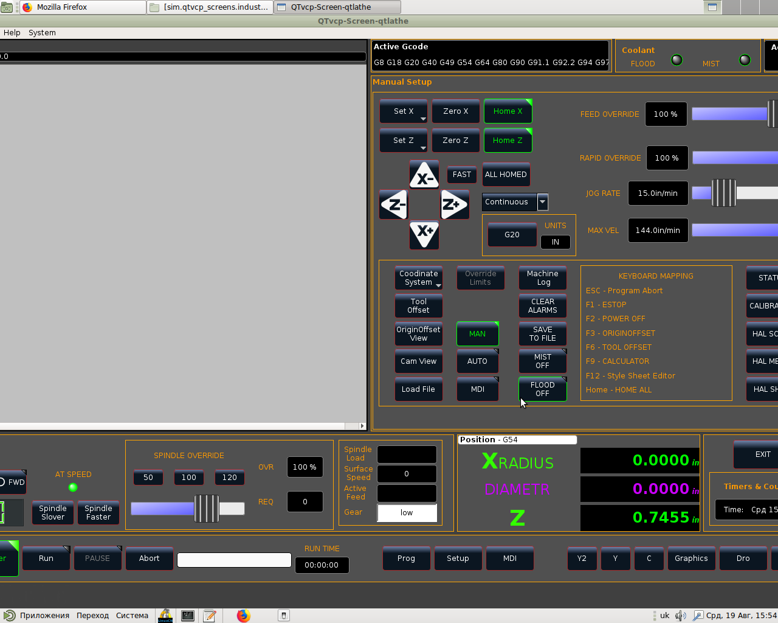The image size is (778, 623).
Task: Open the volume control in system tray
Action: pyautogui.click(x=681, y=616)
